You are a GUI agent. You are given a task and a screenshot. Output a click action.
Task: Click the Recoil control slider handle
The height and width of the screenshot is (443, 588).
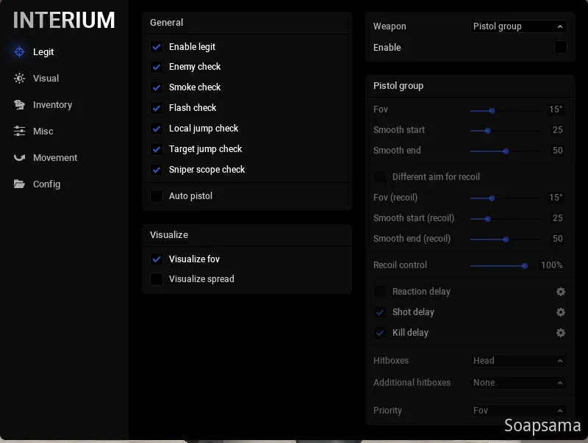pos(525,265)
